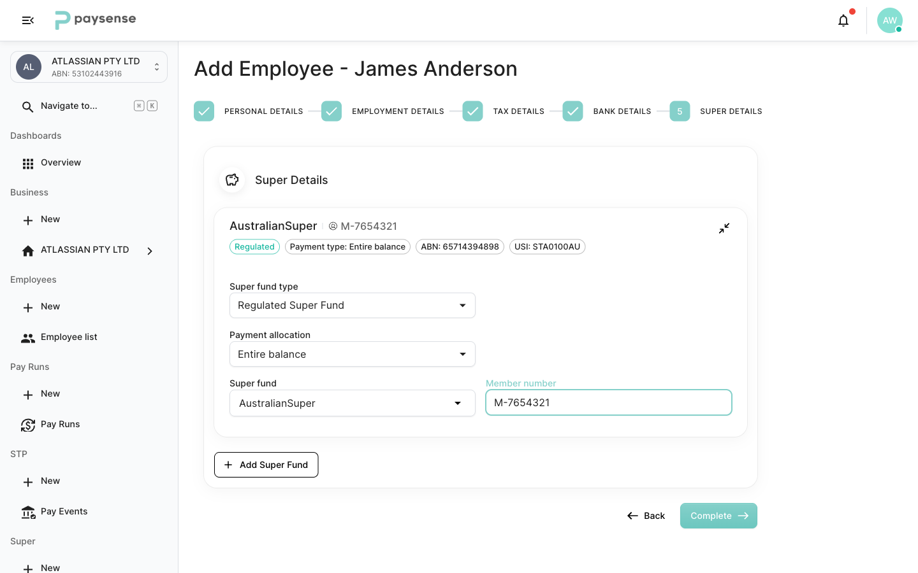Click the plus icon under Employees
Screen dimensions: 918x573
tap(28, 308)
